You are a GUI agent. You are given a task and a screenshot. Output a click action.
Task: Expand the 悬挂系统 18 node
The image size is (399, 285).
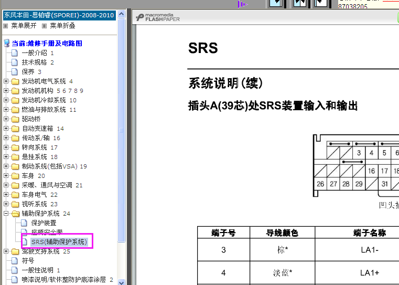[6, 156]
